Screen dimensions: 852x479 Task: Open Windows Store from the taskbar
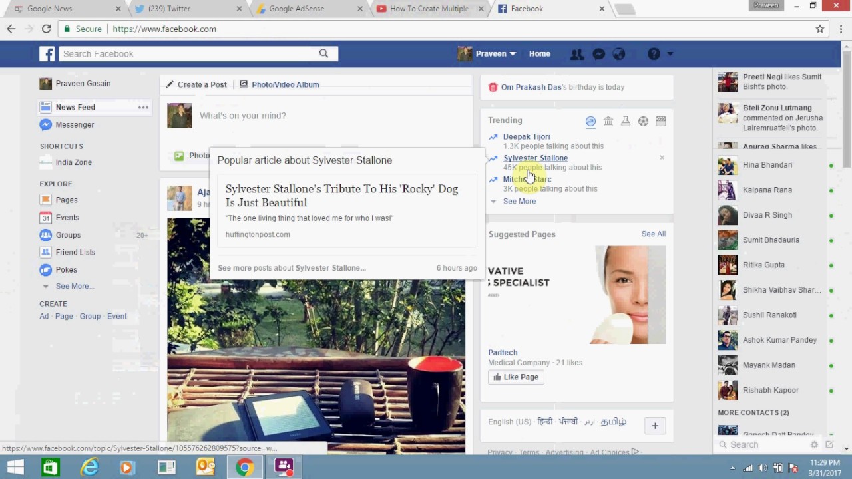(51, 468)
